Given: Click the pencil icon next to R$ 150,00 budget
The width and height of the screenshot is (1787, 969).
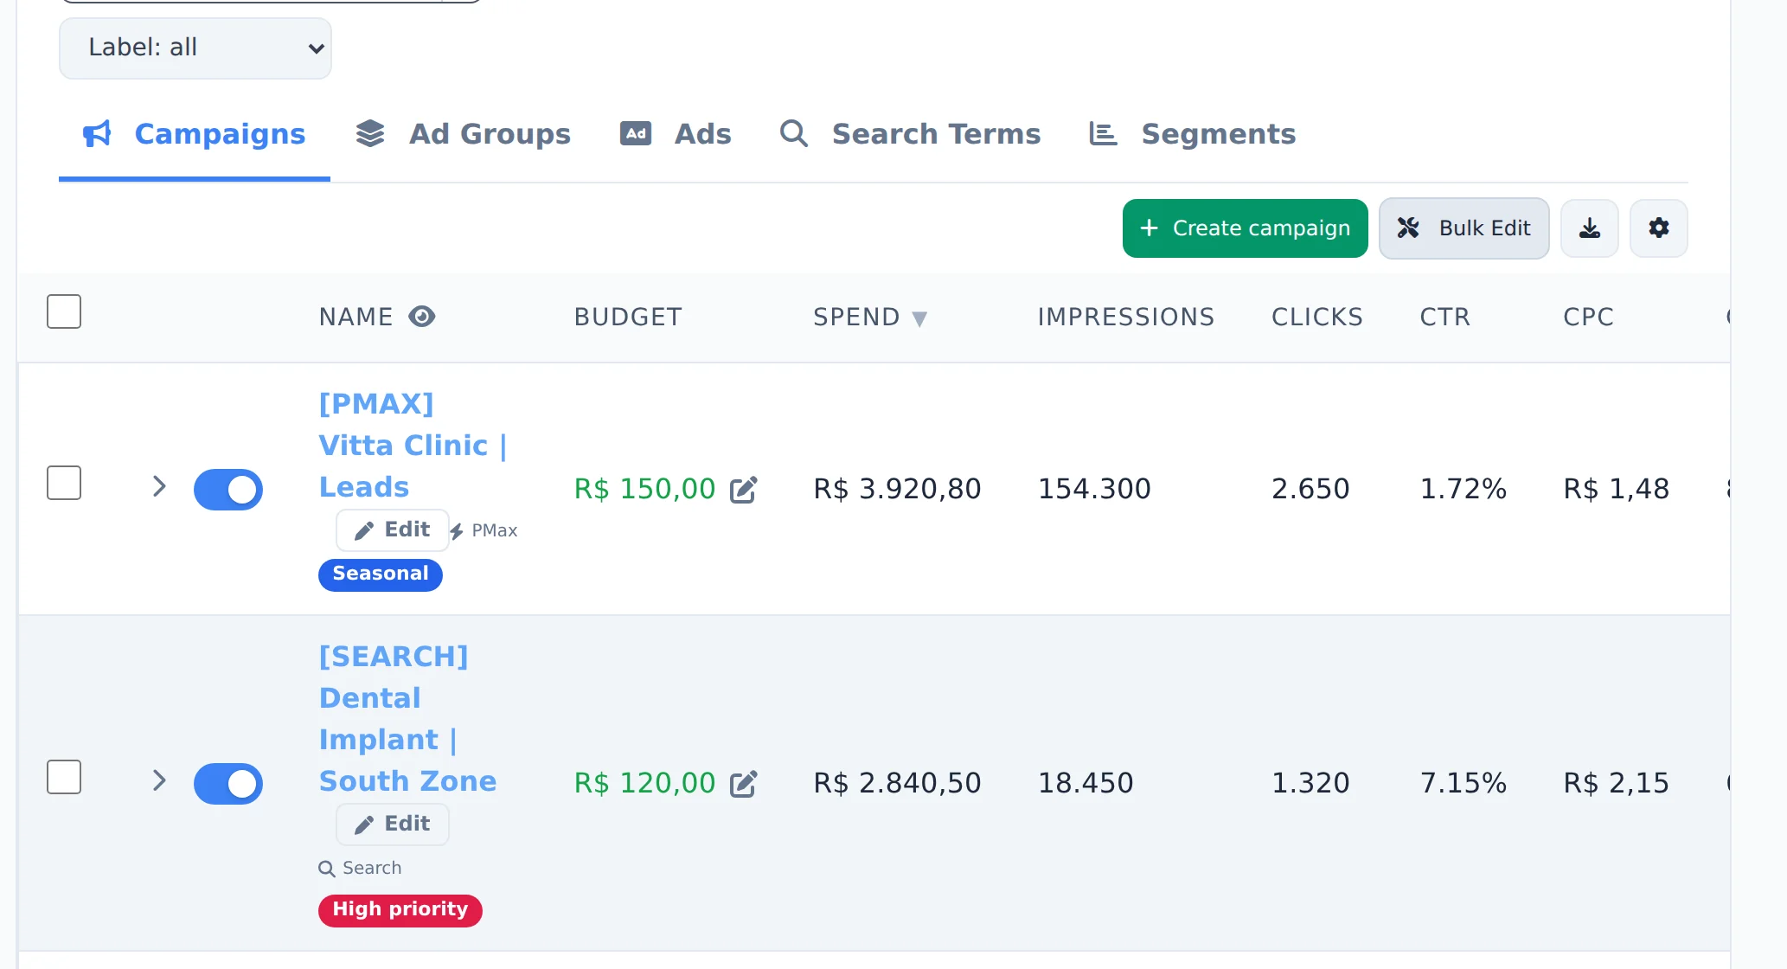Looking at the screenshot, I should pyautogui.click(x=743, y=490).
